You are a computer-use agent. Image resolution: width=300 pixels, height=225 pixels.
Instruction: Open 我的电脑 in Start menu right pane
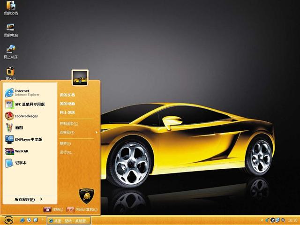tap(67, 104)
